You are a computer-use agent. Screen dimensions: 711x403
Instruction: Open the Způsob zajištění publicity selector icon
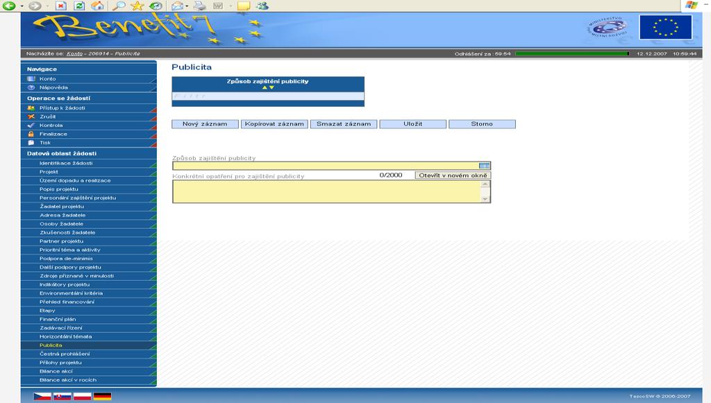click(484, 166)
